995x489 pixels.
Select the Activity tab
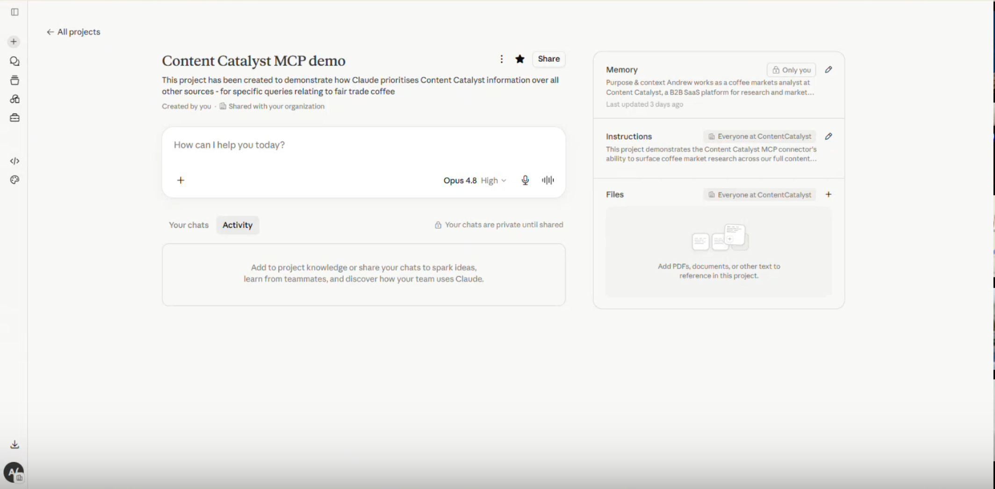(238, 225)
